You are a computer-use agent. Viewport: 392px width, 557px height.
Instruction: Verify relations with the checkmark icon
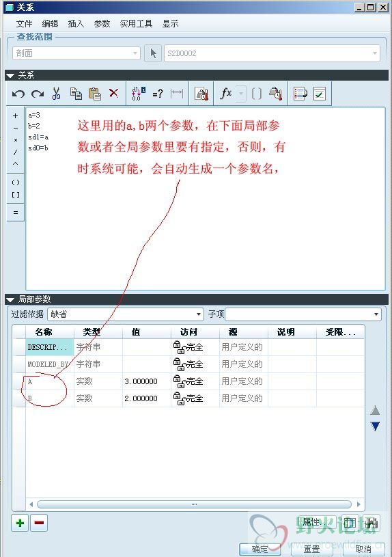pos(319,94)
